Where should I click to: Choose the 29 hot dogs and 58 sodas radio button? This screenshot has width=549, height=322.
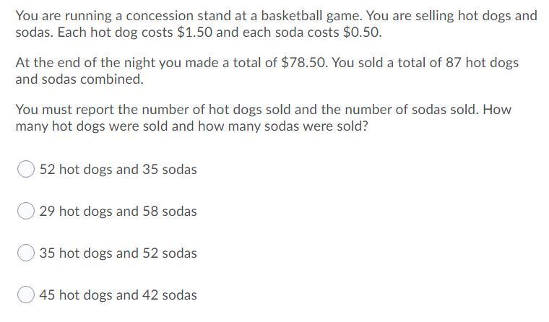[26, 211]
